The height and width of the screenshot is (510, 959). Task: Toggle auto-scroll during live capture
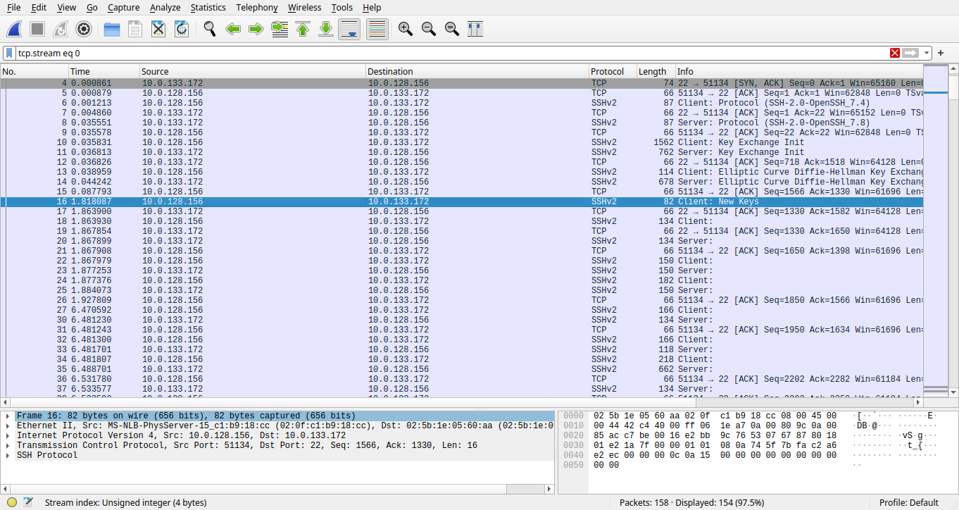pyautogui.click(x=349, y=29)
